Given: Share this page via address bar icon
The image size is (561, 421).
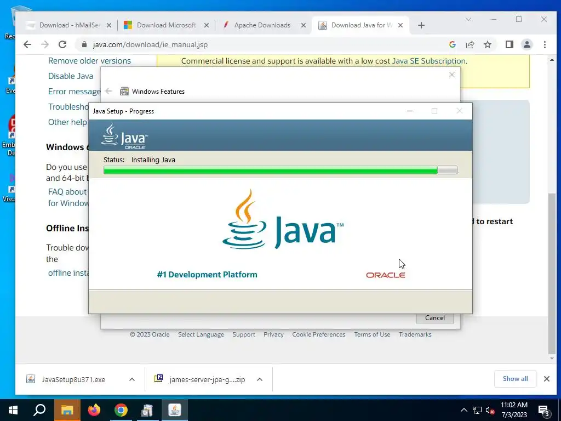Looking at the screenshot, I should click(x=470, y=44).
